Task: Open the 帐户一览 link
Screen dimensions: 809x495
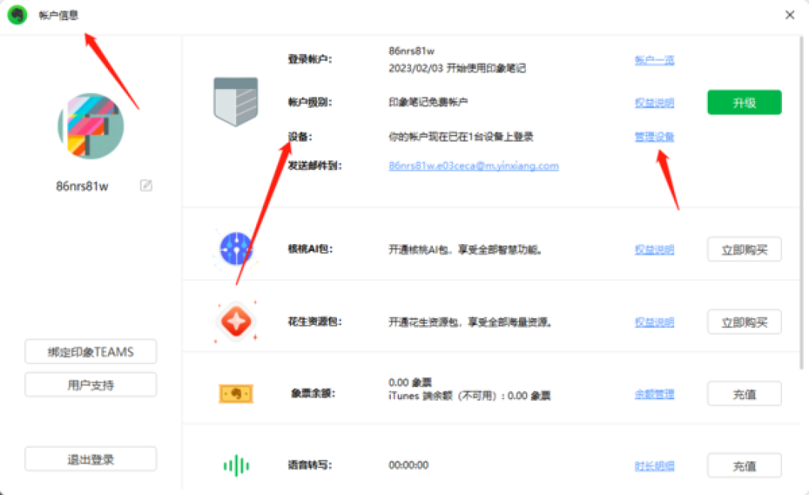Action: tap(654, 60)
